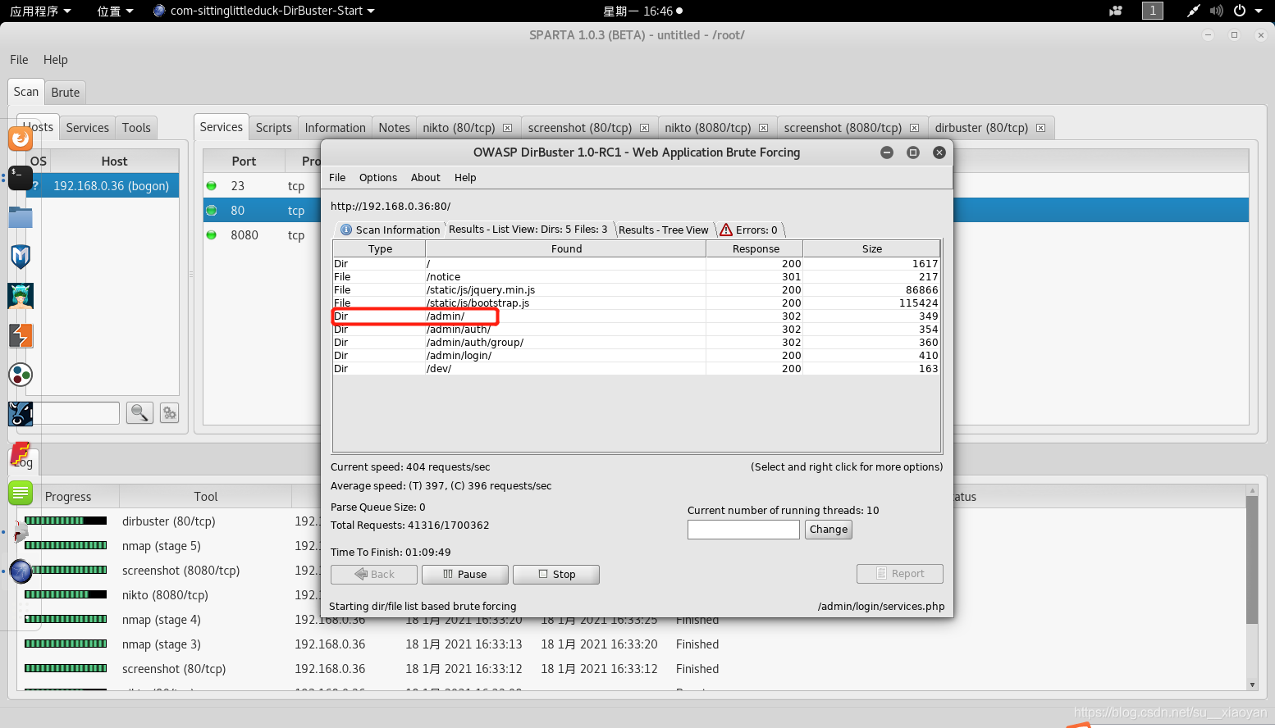Viewport: 1275px width, 728px height.
Task: Select the left-panel Services tab
Action: [x=88, y=128]
